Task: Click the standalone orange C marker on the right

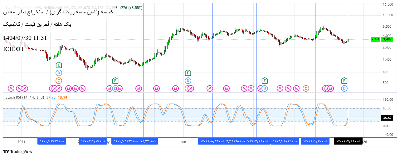Action: tap(306, 89)
